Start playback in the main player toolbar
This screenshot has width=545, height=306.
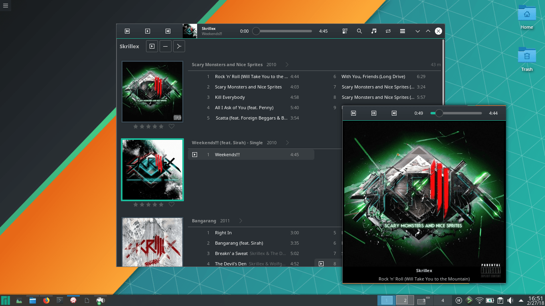pyautogui.click(x=148, y=31)
